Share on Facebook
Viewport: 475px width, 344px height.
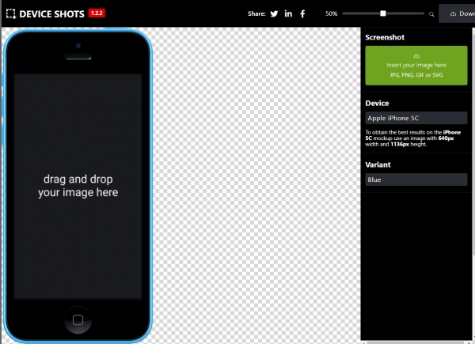pyautogui.click(x=302, y=13)
